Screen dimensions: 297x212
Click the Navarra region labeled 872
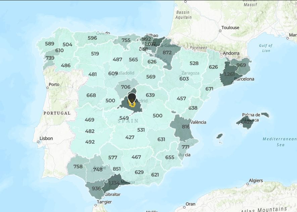[167, 53]
